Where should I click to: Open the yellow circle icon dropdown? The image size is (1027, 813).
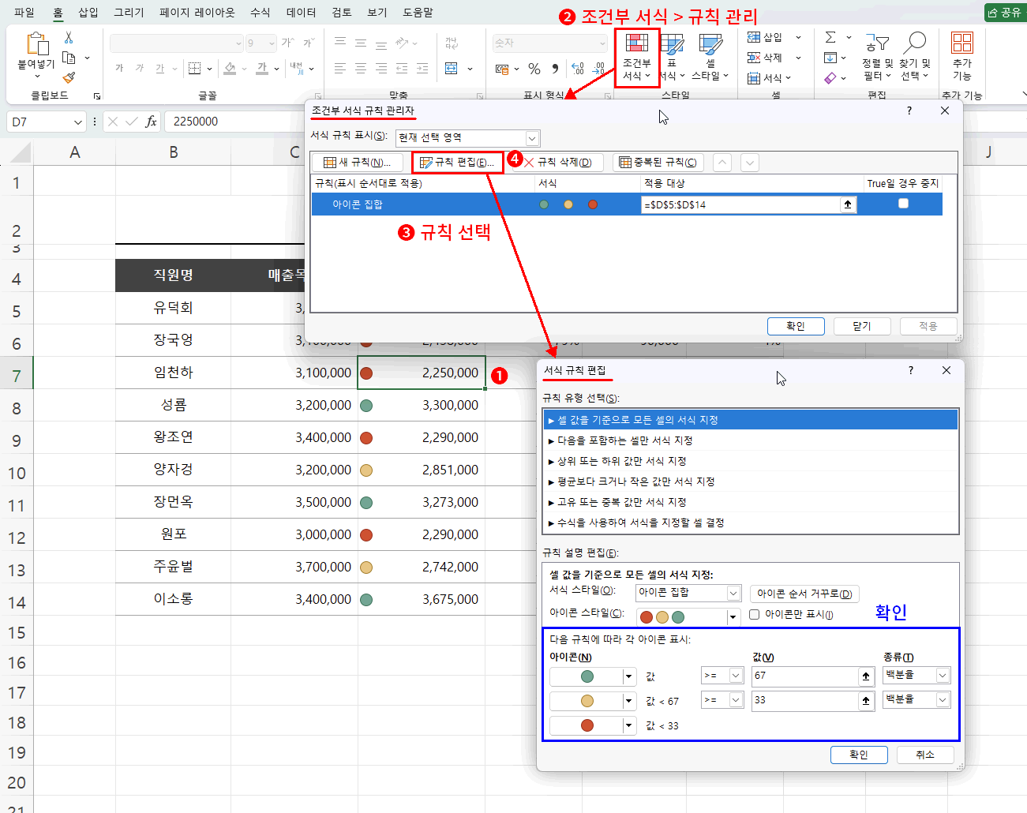pos(629,701)
